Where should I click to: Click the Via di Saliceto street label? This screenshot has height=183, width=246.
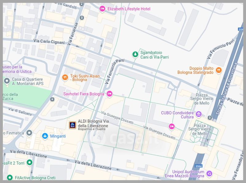pos(20,112)
